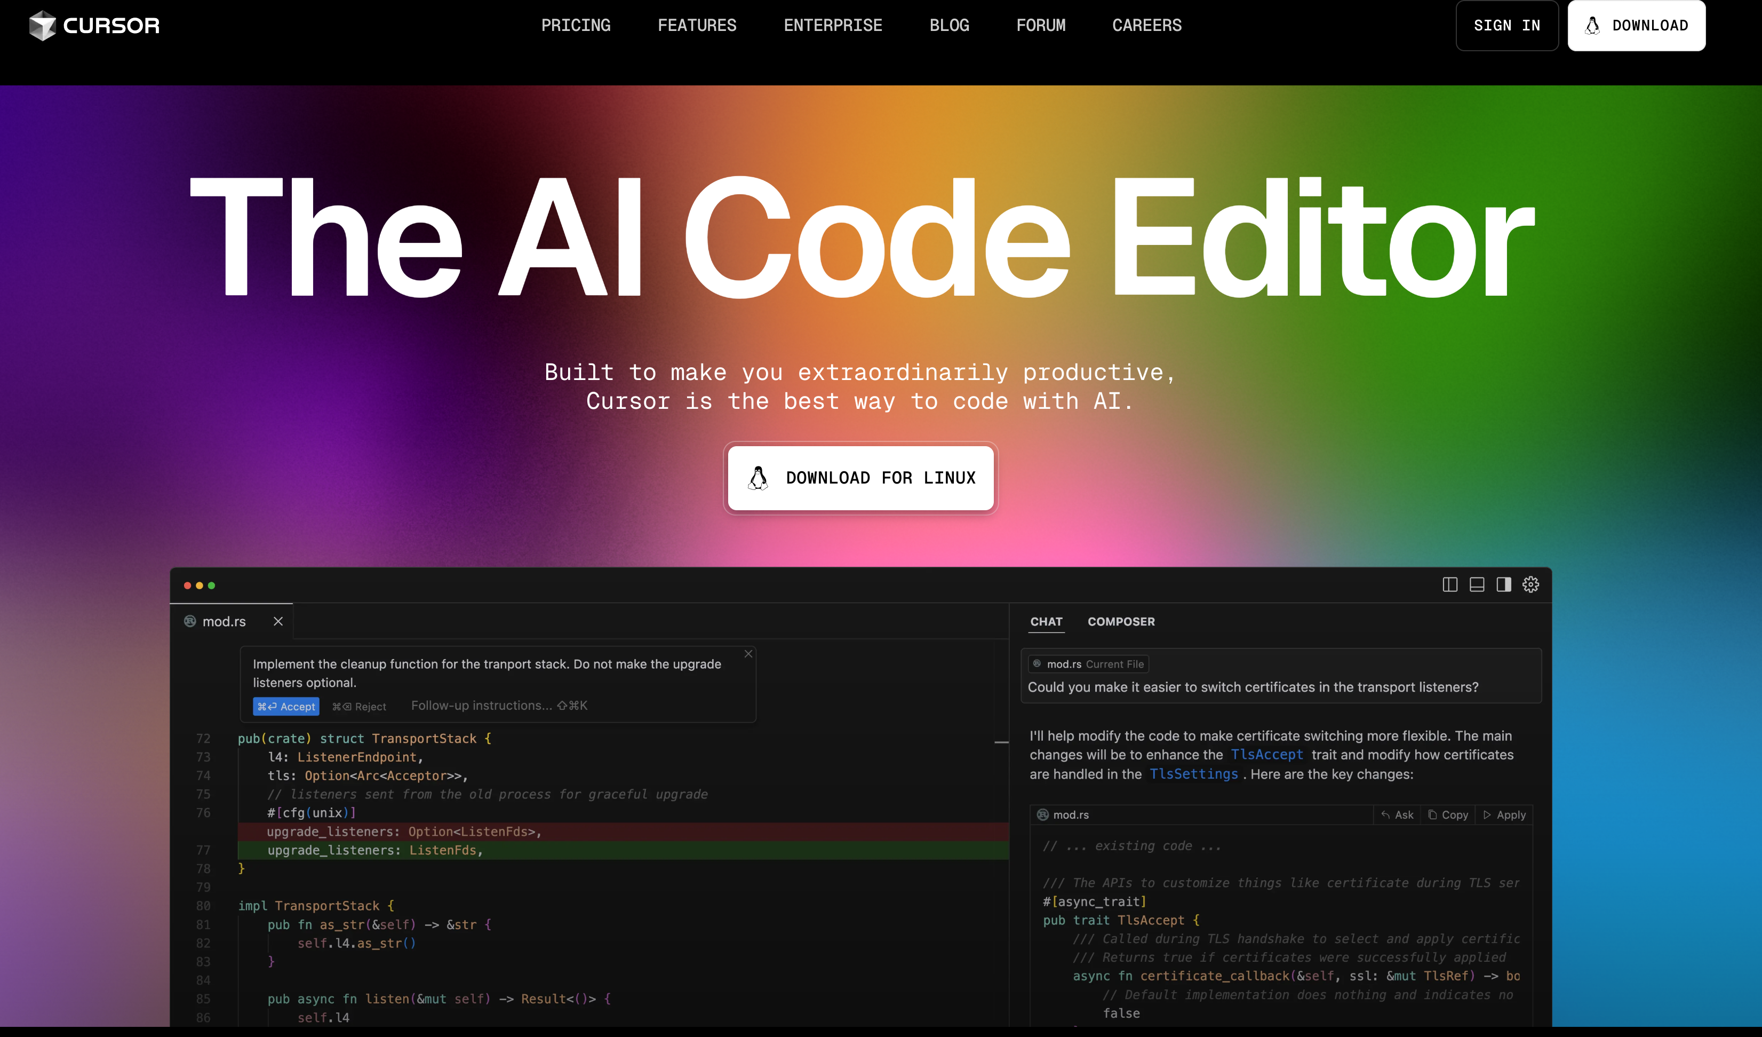
Task: Switch to the Composer tab
Action: 1121,621
